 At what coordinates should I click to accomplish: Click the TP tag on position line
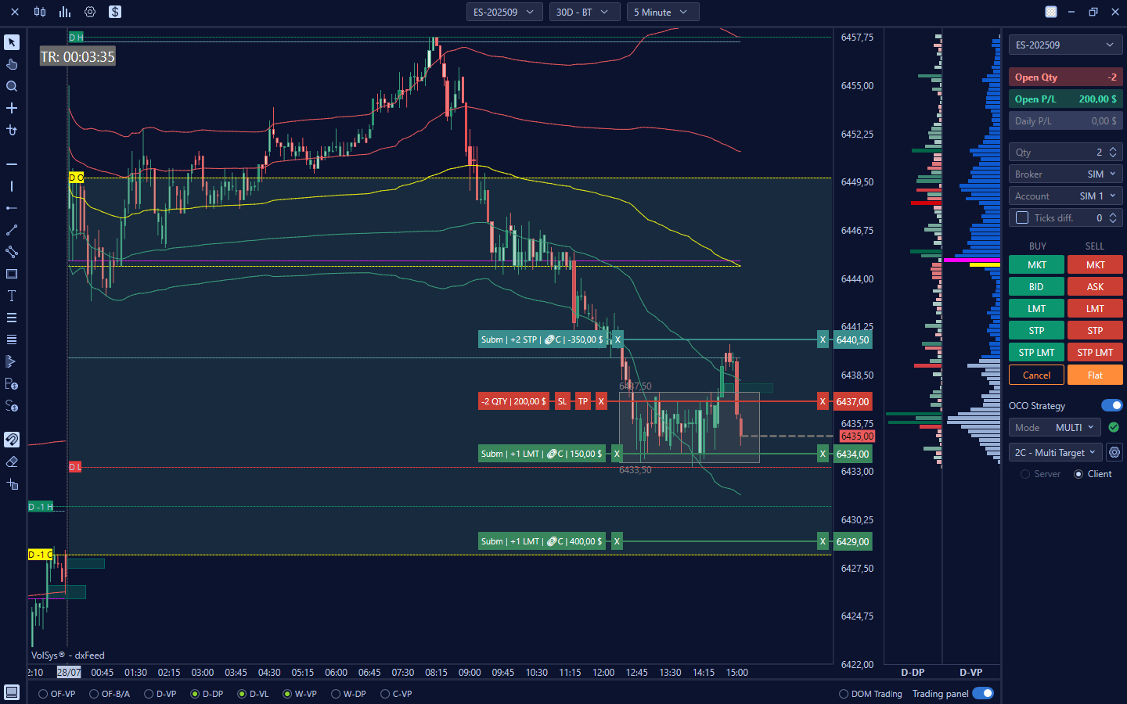[582, 401]
